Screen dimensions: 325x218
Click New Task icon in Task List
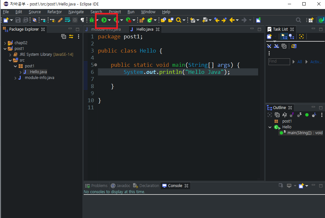269,37
